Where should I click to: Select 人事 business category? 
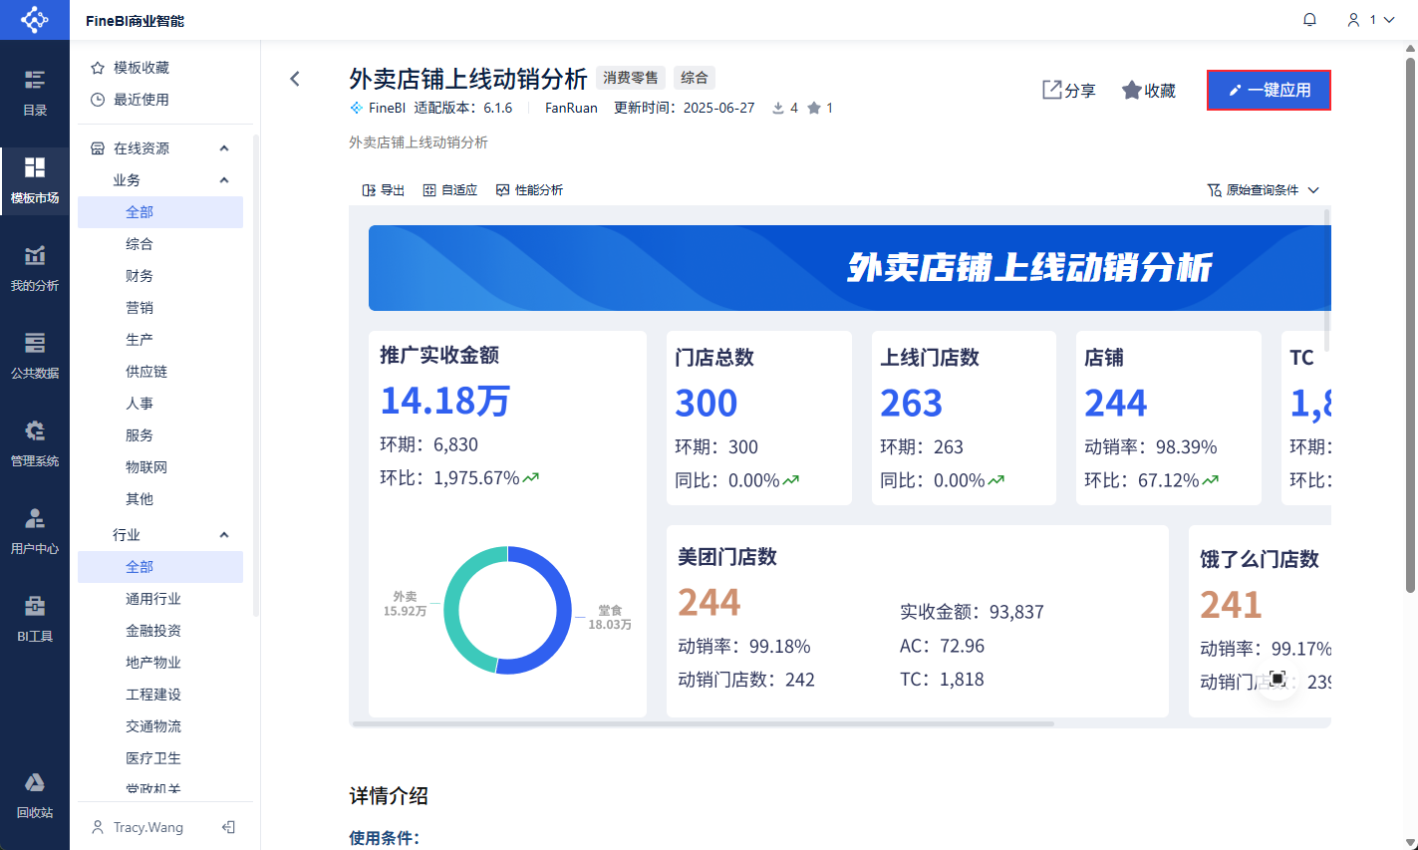(x=160, y=404)
